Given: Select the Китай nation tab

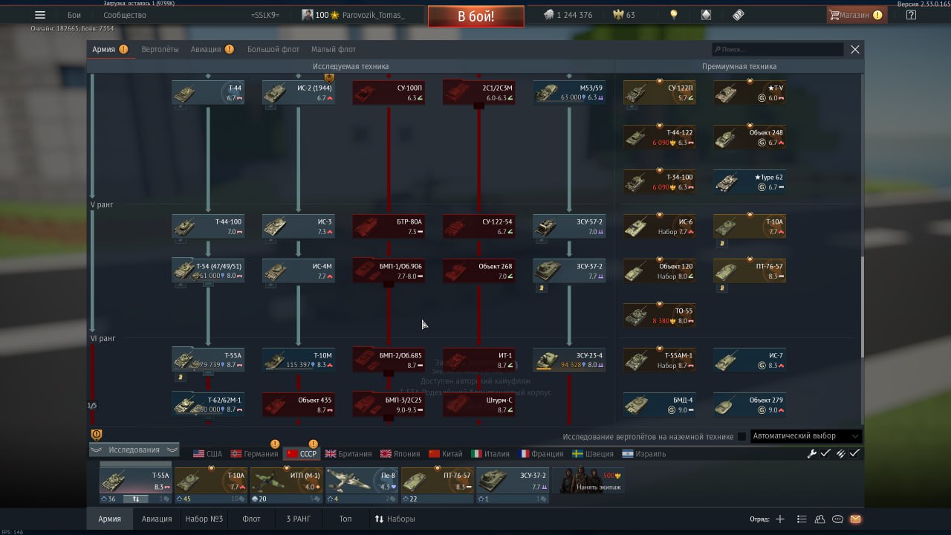Looking at the screenshot, I should [x=446, y=453].
